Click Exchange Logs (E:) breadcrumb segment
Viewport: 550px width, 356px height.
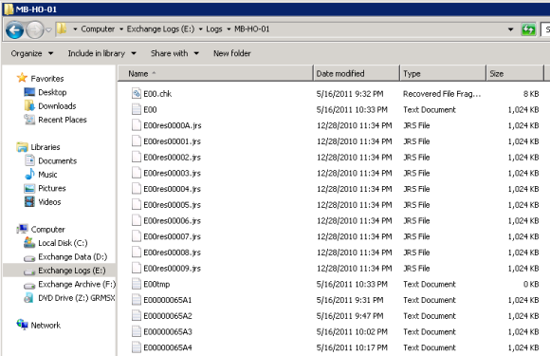pyautogui.click(x=160, y=29)
